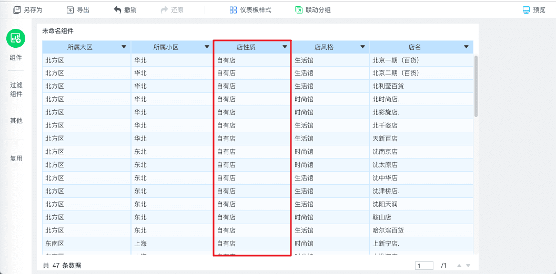
Task: Click the table vertical scrollbar
Action: [x=476, y=87]
